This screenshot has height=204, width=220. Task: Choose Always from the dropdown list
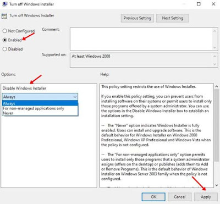[x=40, y=103]
